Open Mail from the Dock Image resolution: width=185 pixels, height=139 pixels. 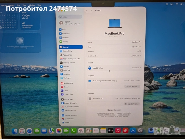point(44,131)
